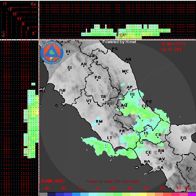Click the CE city label on map
Image resolution: width=196 pixels, height=196 pixels.
149,152
